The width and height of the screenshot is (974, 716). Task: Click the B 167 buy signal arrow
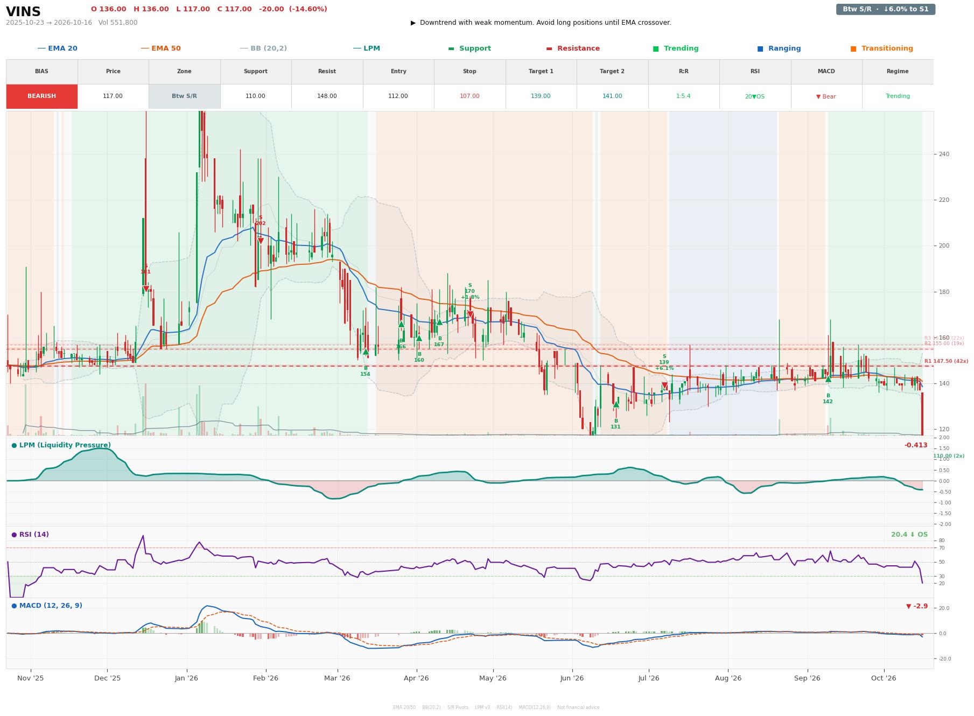[439, 322]
